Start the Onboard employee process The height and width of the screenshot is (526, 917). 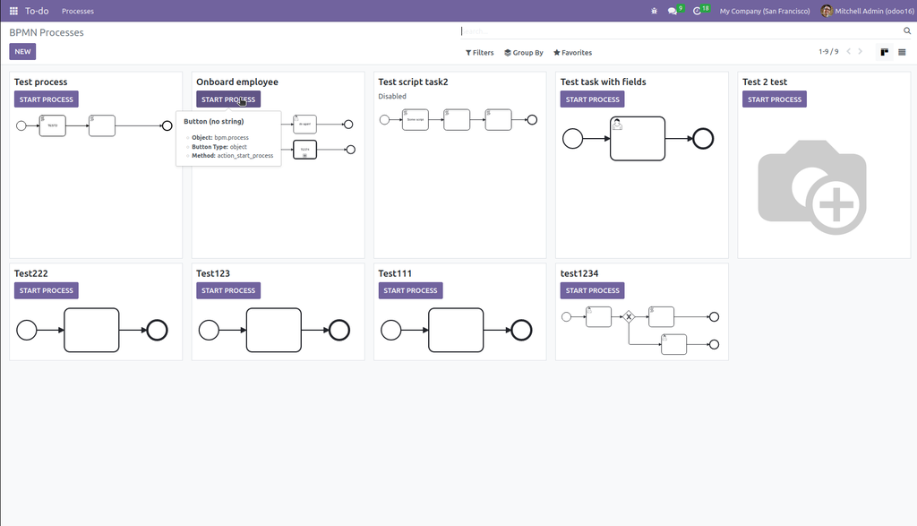click(228, 99)
